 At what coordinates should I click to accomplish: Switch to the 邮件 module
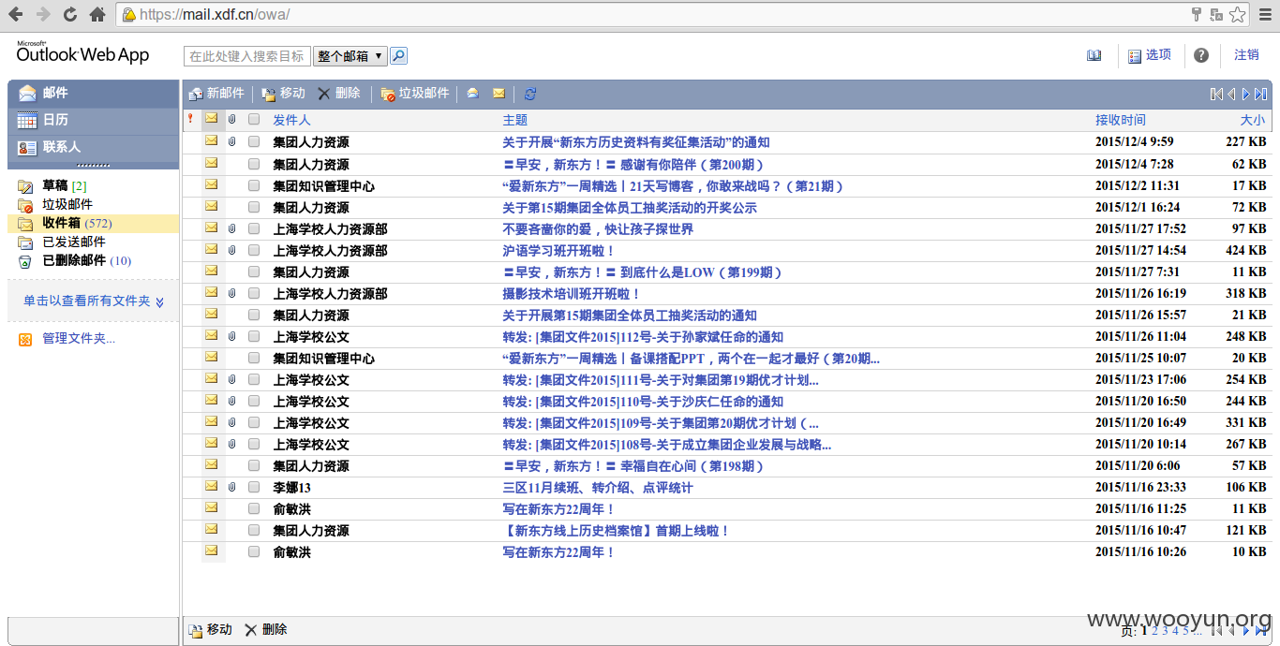(93, 93)
